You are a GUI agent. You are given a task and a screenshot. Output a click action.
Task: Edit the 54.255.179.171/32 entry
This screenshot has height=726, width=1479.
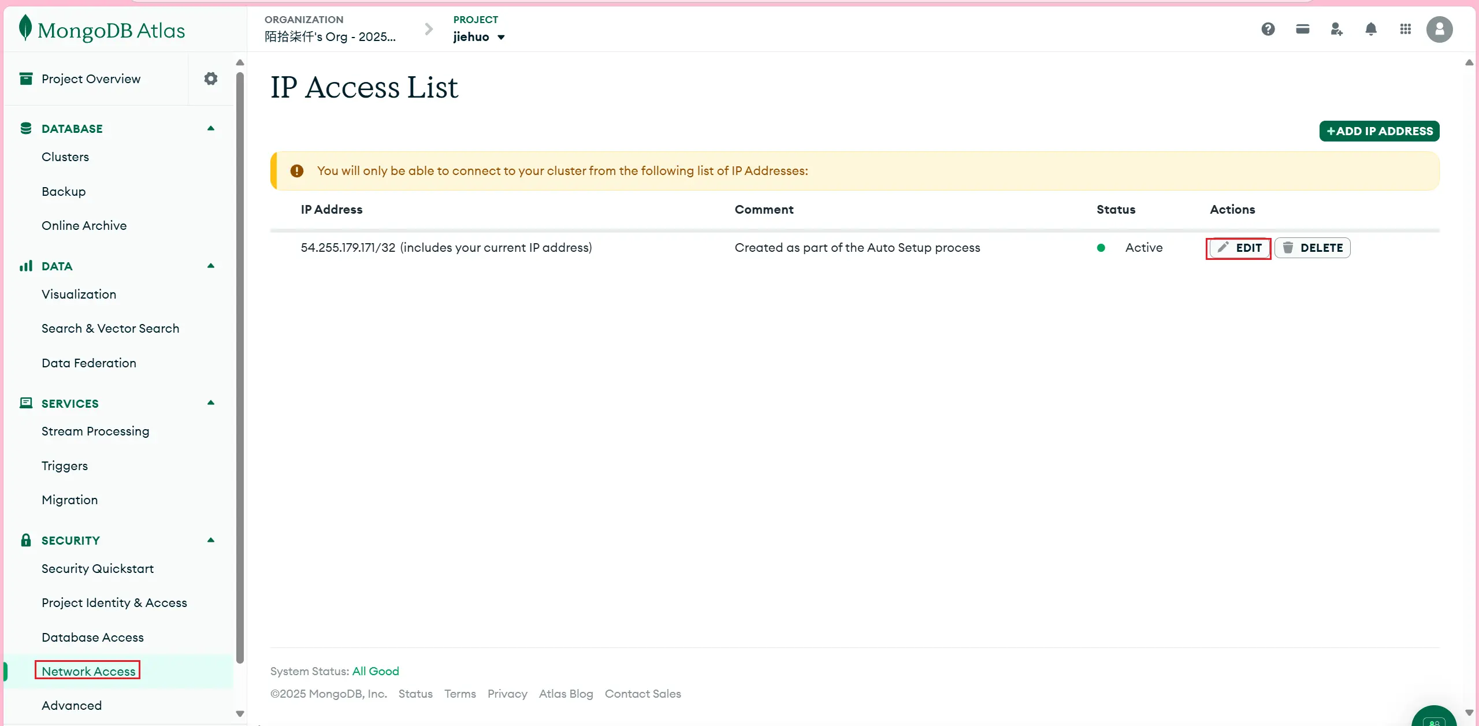click(1239, 248)
